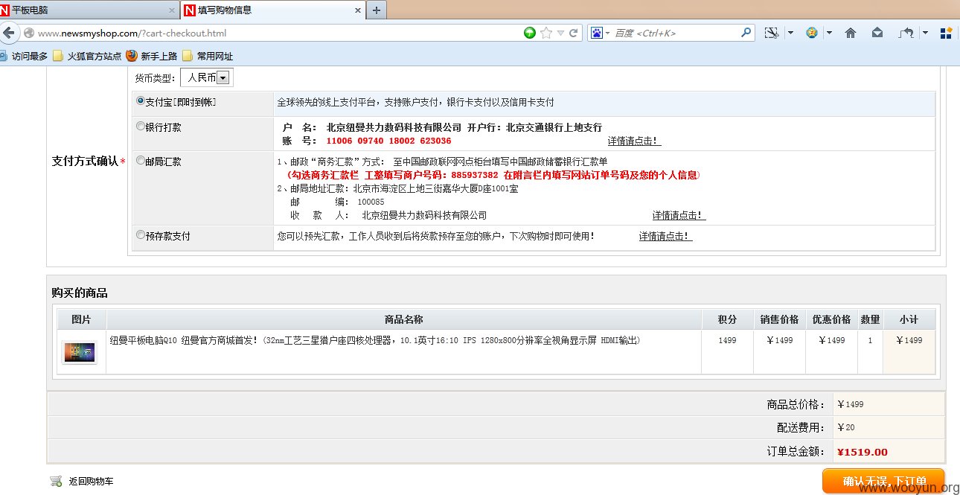Click the folder icon of 火狐官方站点
Viewport: 960px width, 495px height.
58,56
